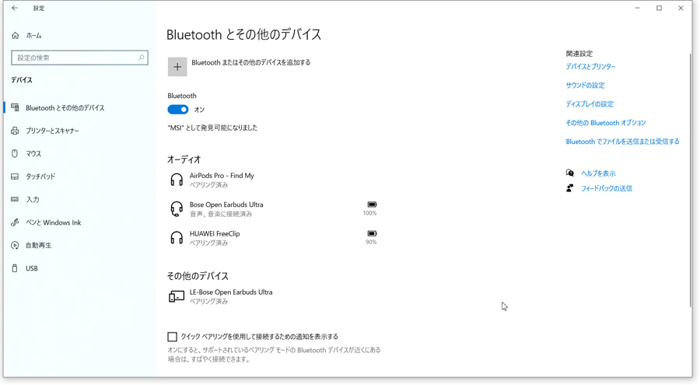The height and width of the screenshot is (385, 700).
Task: Enable the クイック ペアリング notification checkbox
Action: pos(173,337)
